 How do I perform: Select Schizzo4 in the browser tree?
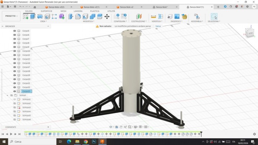tap(27, 111)
